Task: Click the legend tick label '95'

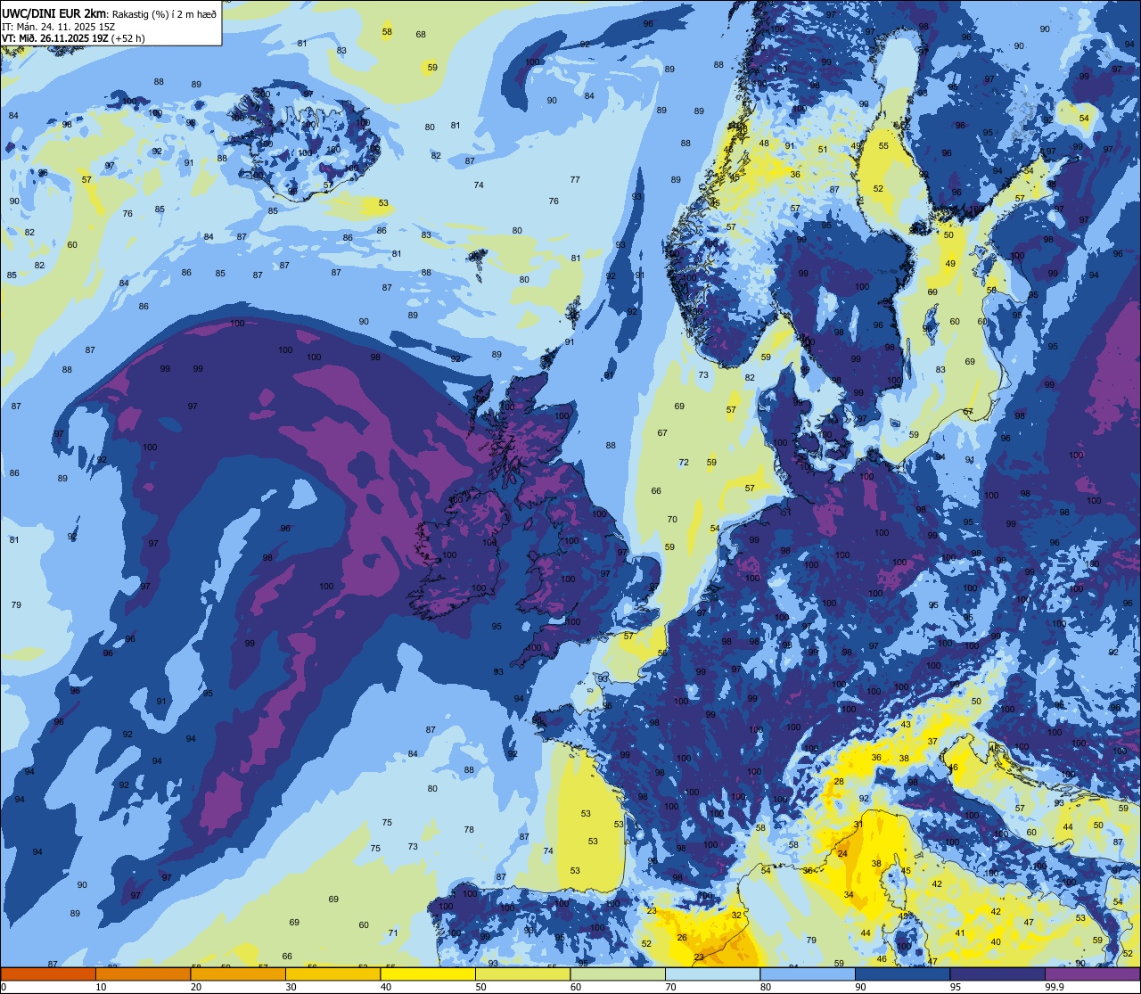Action: tap(956, 987)
